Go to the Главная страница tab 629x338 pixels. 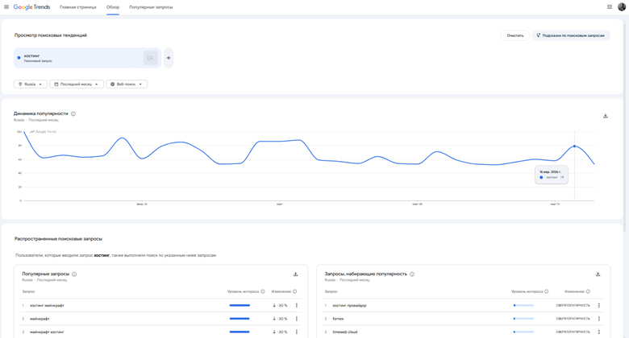[x=78, y=7]
